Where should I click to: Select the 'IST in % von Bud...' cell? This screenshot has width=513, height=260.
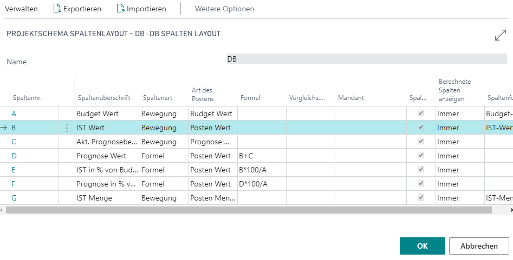108,170
